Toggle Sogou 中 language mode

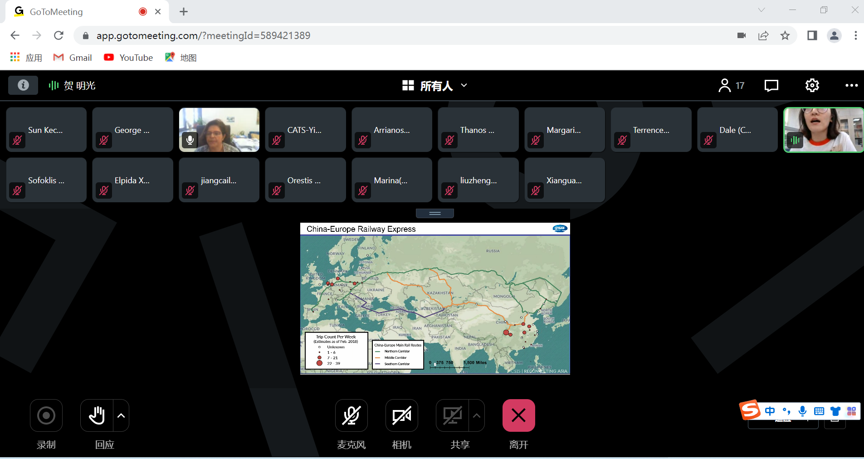tap(770, 411)
